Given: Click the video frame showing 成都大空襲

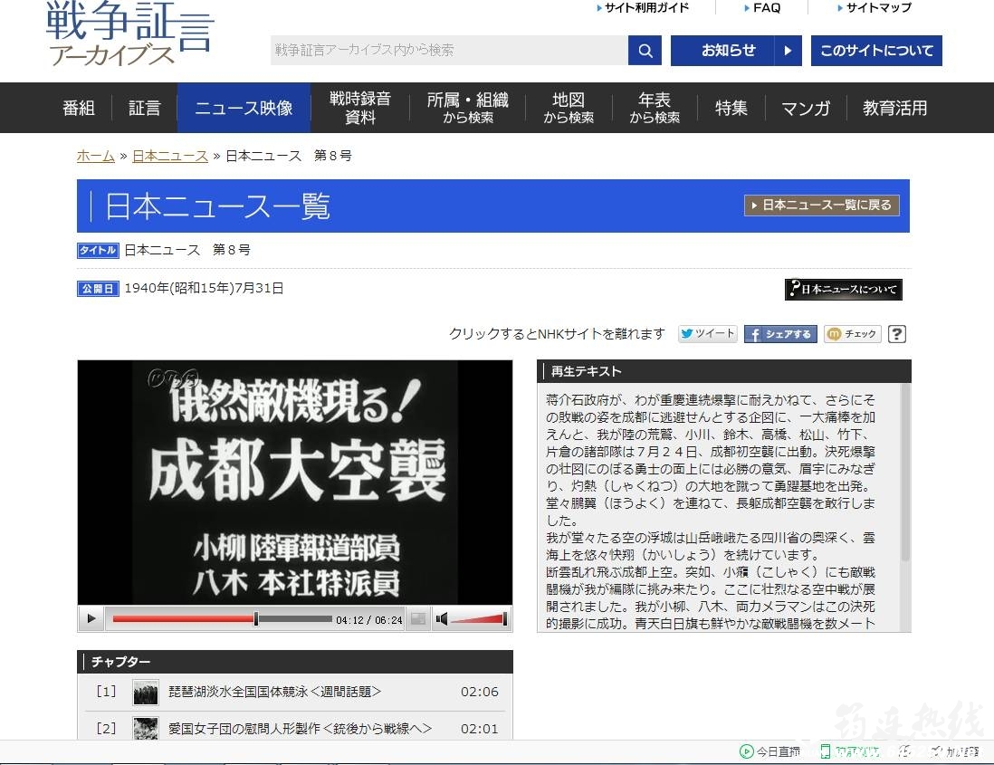Looking at the screenshot, I should (295, 483).
